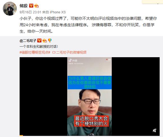Viewport: 163px width, 137px height.
Task: Click the repost text 一个本科生和教授的对话
Action: tap(39, 47)
